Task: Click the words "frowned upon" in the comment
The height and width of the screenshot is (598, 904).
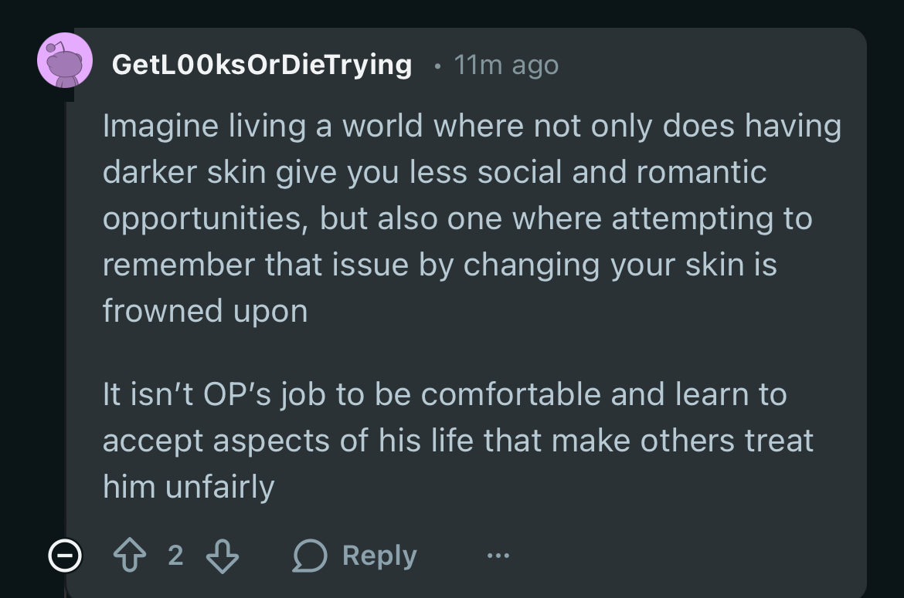Action: (205, 310)
